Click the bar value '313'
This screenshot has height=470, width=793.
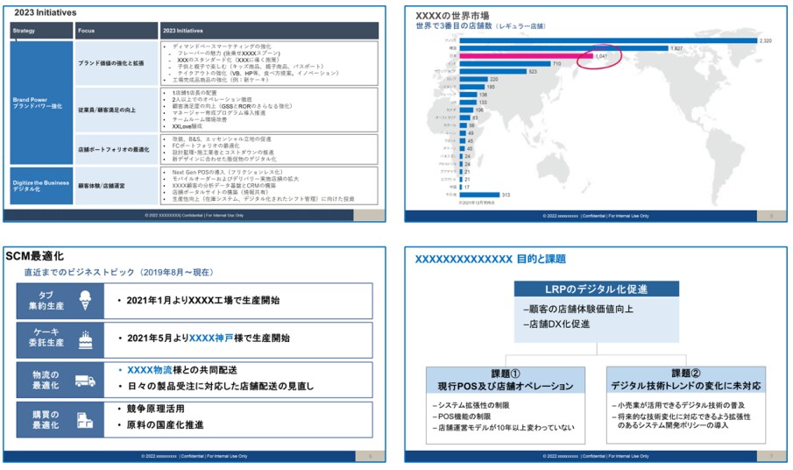[506, 195]
